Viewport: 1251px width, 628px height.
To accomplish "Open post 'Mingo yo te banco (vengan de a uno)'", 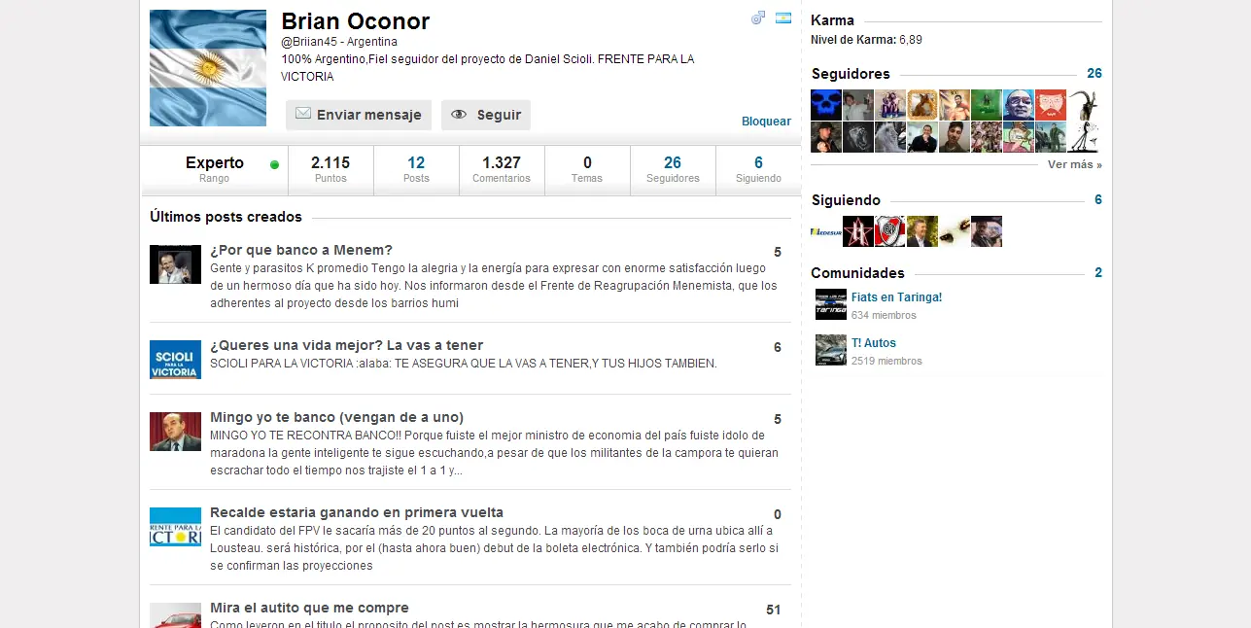I will pos(336,417).
